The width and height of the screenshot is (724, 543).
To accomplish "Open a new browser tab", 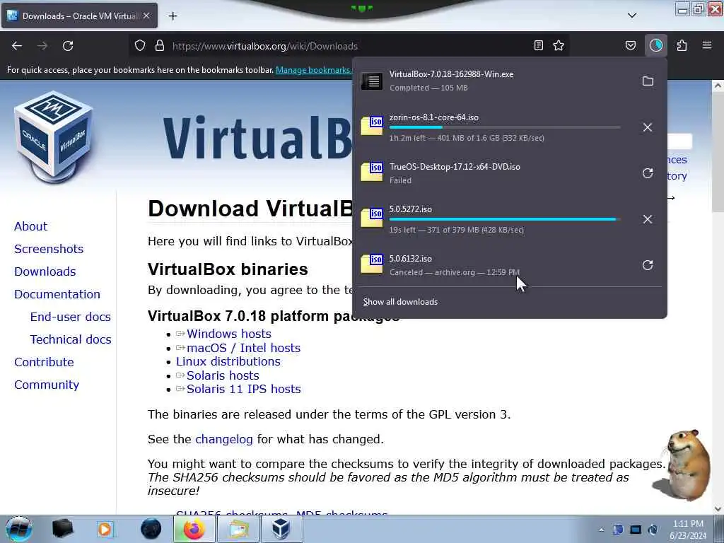I will pos(173,16).
